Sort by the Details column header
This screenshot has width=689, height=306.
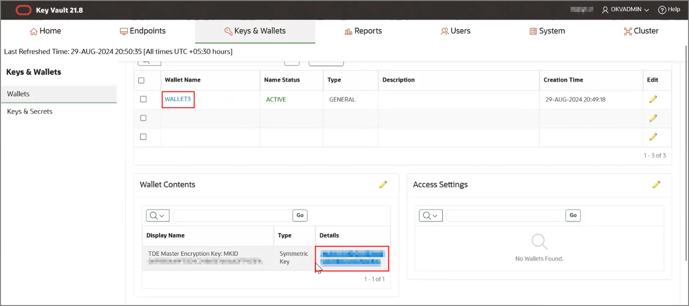pos(329,235)
